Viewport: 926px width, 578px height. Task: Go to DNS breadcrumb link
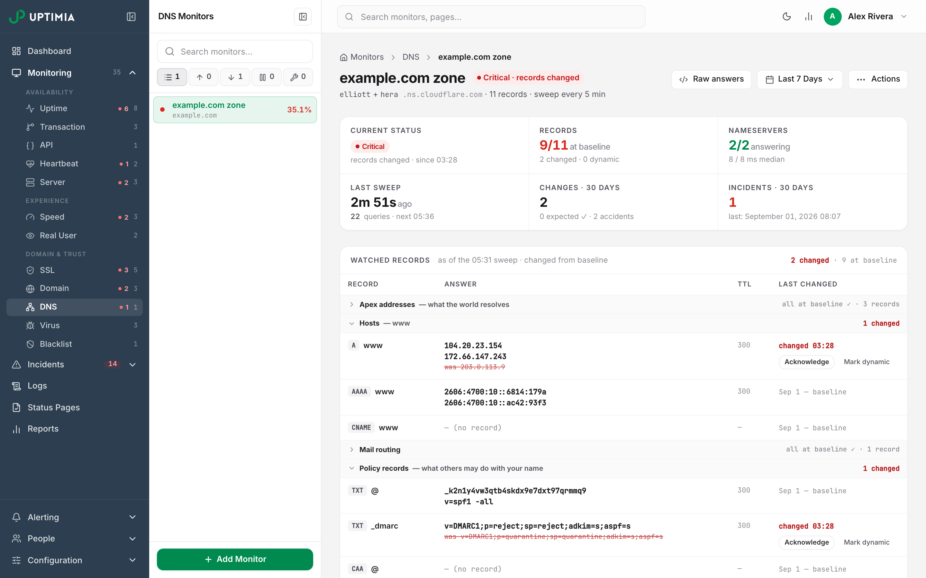point(411,57)
